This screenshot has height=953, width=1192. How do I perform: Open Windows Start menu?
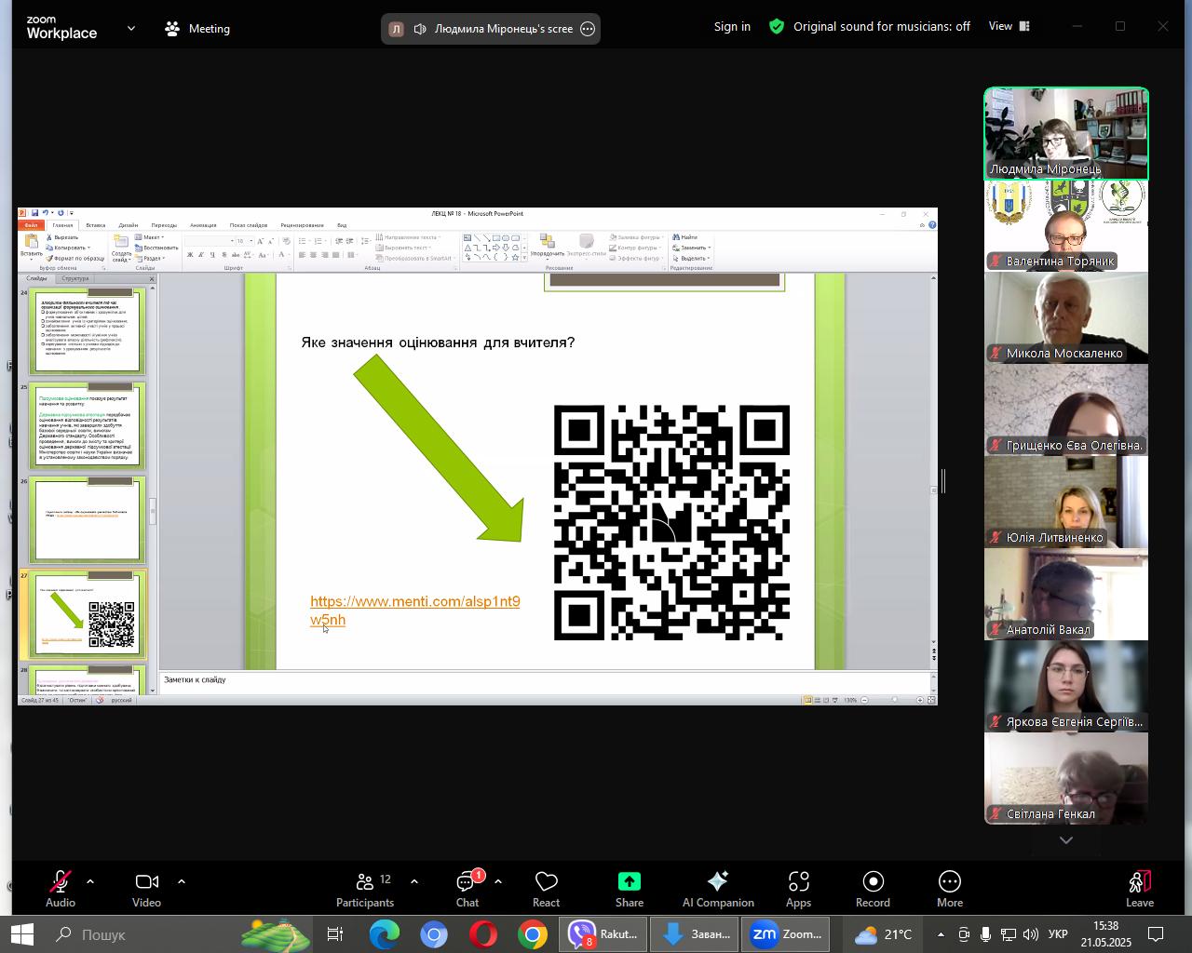tap(21, 934)
